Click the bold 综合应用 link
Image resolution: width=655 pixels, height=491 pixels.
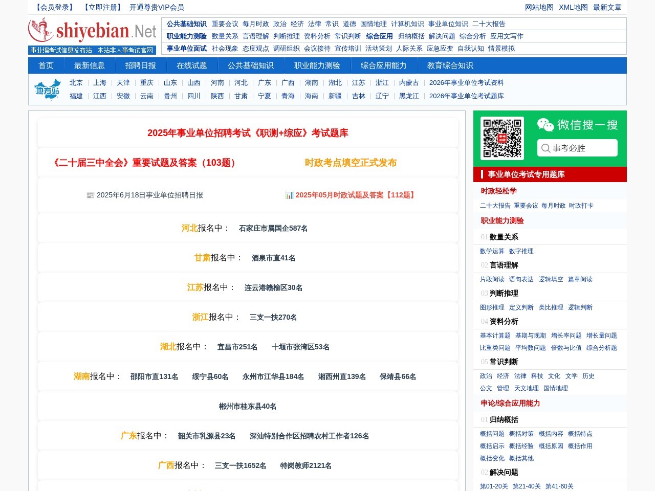[380, 36]
